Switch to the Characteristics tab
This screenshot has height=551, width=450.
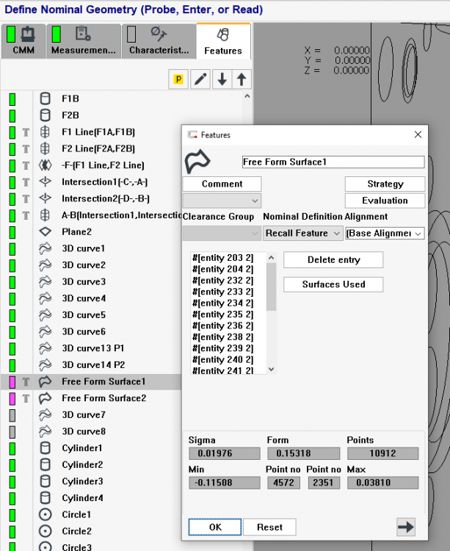pos(159,41)
